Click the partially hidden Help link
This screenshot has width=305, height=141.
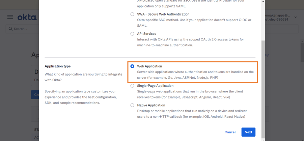point(267,55)
